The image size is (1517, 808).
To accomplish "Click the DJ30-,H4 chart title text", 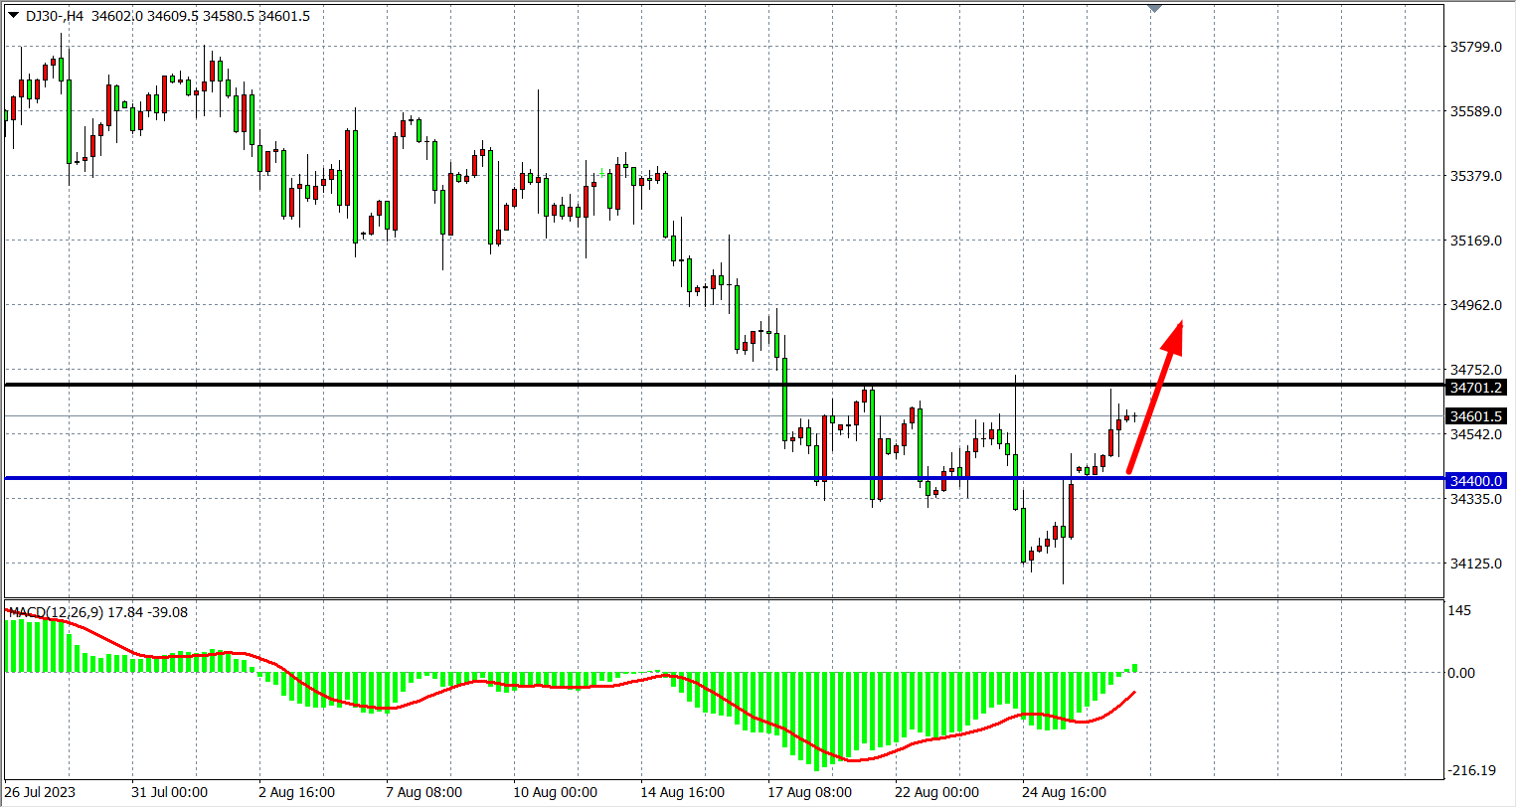I will click(56, 16).
